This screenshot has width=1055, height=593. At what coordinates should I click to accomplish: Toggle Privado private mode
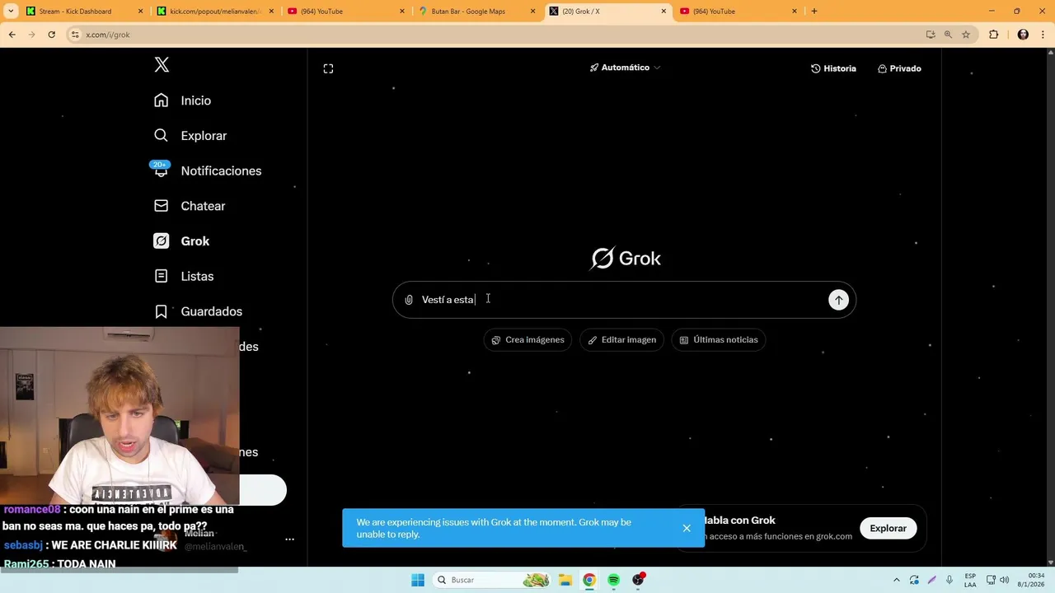(x=899, y=68)
